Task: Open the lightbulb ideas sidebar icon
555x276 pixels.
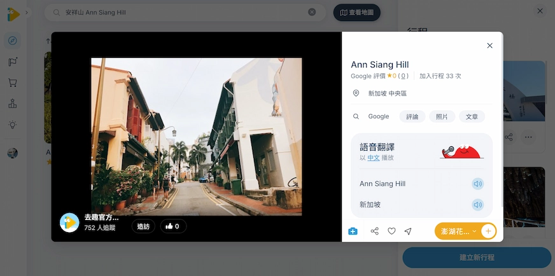Action: tap(12, 125)
